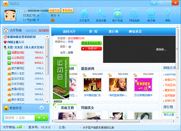Select 热点推荐区 in hall list
The height and width of the screenshot is (131, 181).
24,63
